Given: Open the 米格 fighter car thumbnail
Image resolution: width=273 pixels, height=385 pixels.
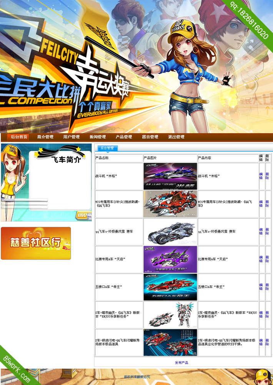Looking at the screenshot, I should point(170,176).
